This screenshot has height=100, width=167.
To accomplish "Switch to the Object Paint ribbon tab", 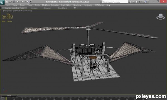I will (x=62, y=8).
